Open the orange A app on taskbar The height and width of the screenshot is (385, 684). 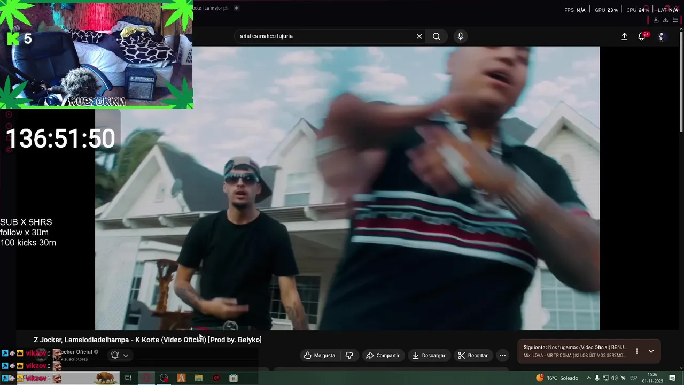181,378
